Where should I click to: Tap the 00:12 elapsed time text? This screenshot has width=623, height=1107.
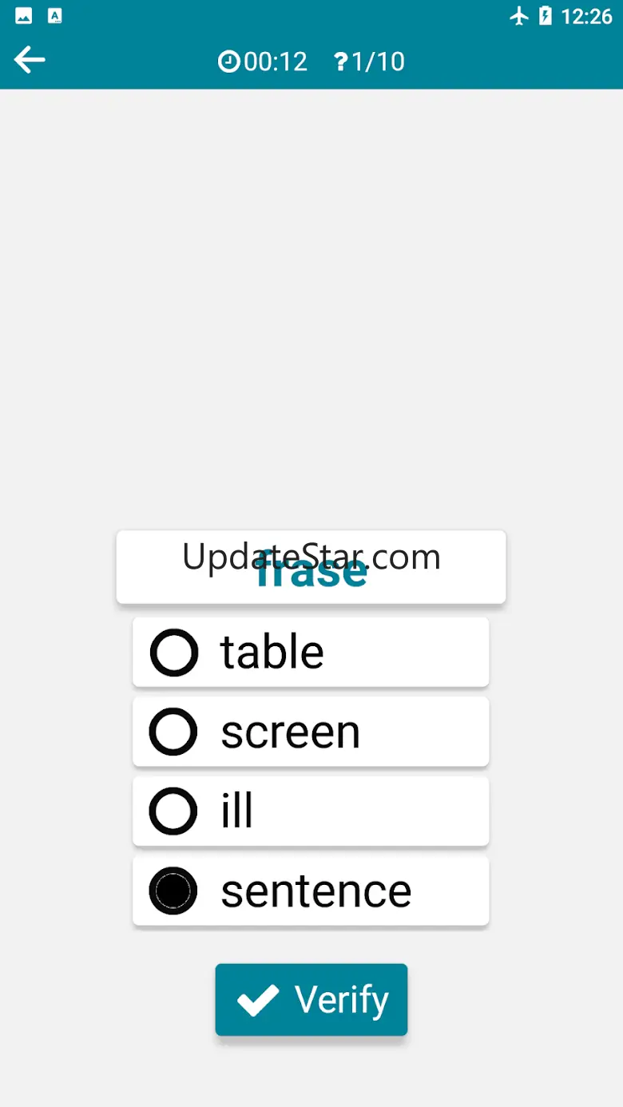point(276,61)
